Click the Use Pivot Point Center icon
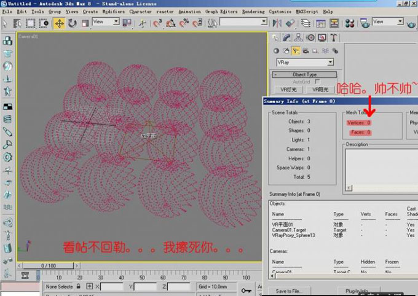 (127, 23)
